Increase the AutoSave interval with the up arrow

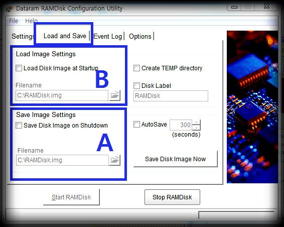click(x=196, y=123)
